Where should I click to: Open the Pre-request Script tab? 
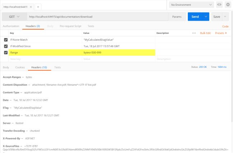(70, 26)
